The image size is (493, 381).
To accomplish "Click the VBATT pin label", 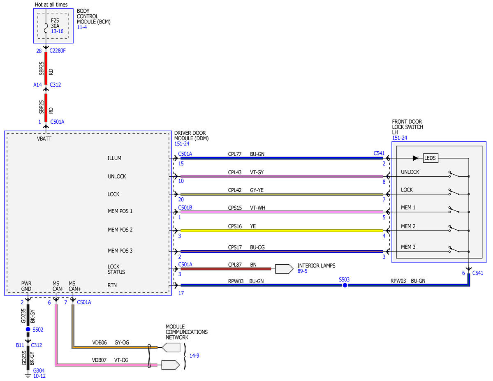I will click(x=44, y=139).
